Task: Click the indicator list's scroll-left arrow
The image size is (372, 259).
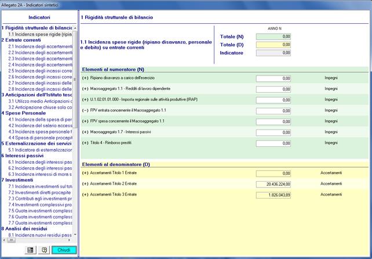Action: [x=3, y=239]
